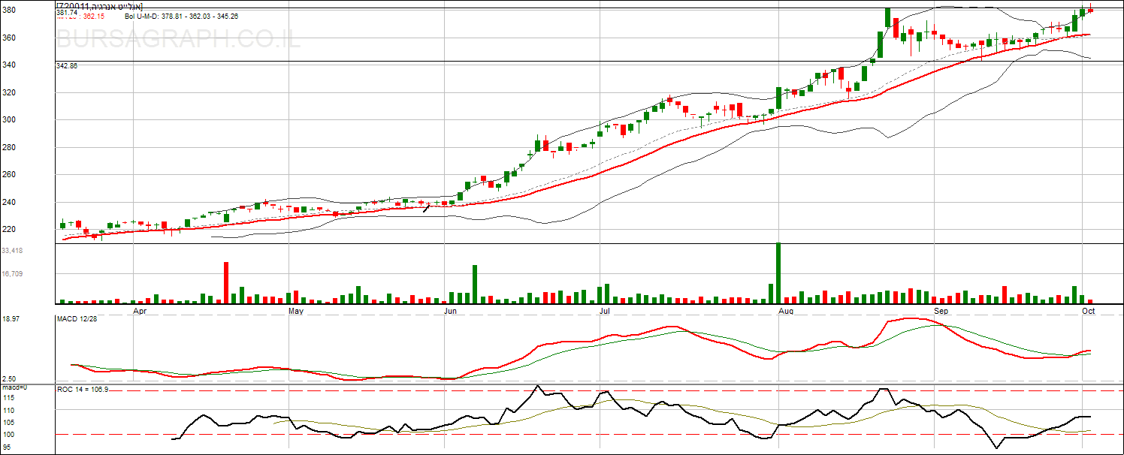The image size is (1124, 455).
Task: Click the macd=0 label on left axis
Action: click(x=14, y=387)
